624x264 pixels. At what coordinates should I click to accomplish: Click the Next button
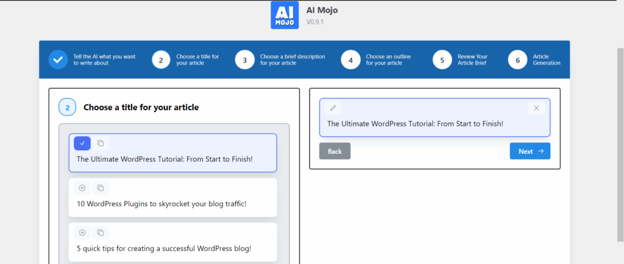click(530, 151)
